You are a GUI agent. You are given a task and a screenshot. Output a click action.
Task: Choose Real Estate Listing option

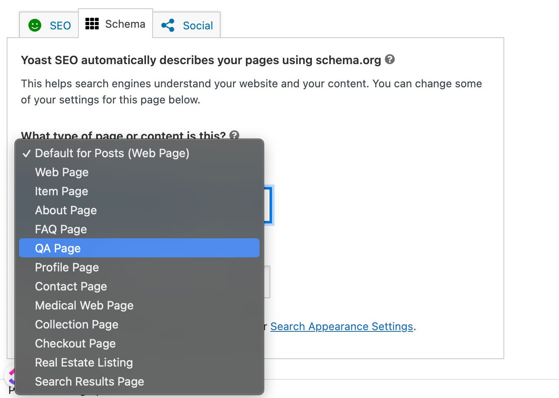pos(84,362)
